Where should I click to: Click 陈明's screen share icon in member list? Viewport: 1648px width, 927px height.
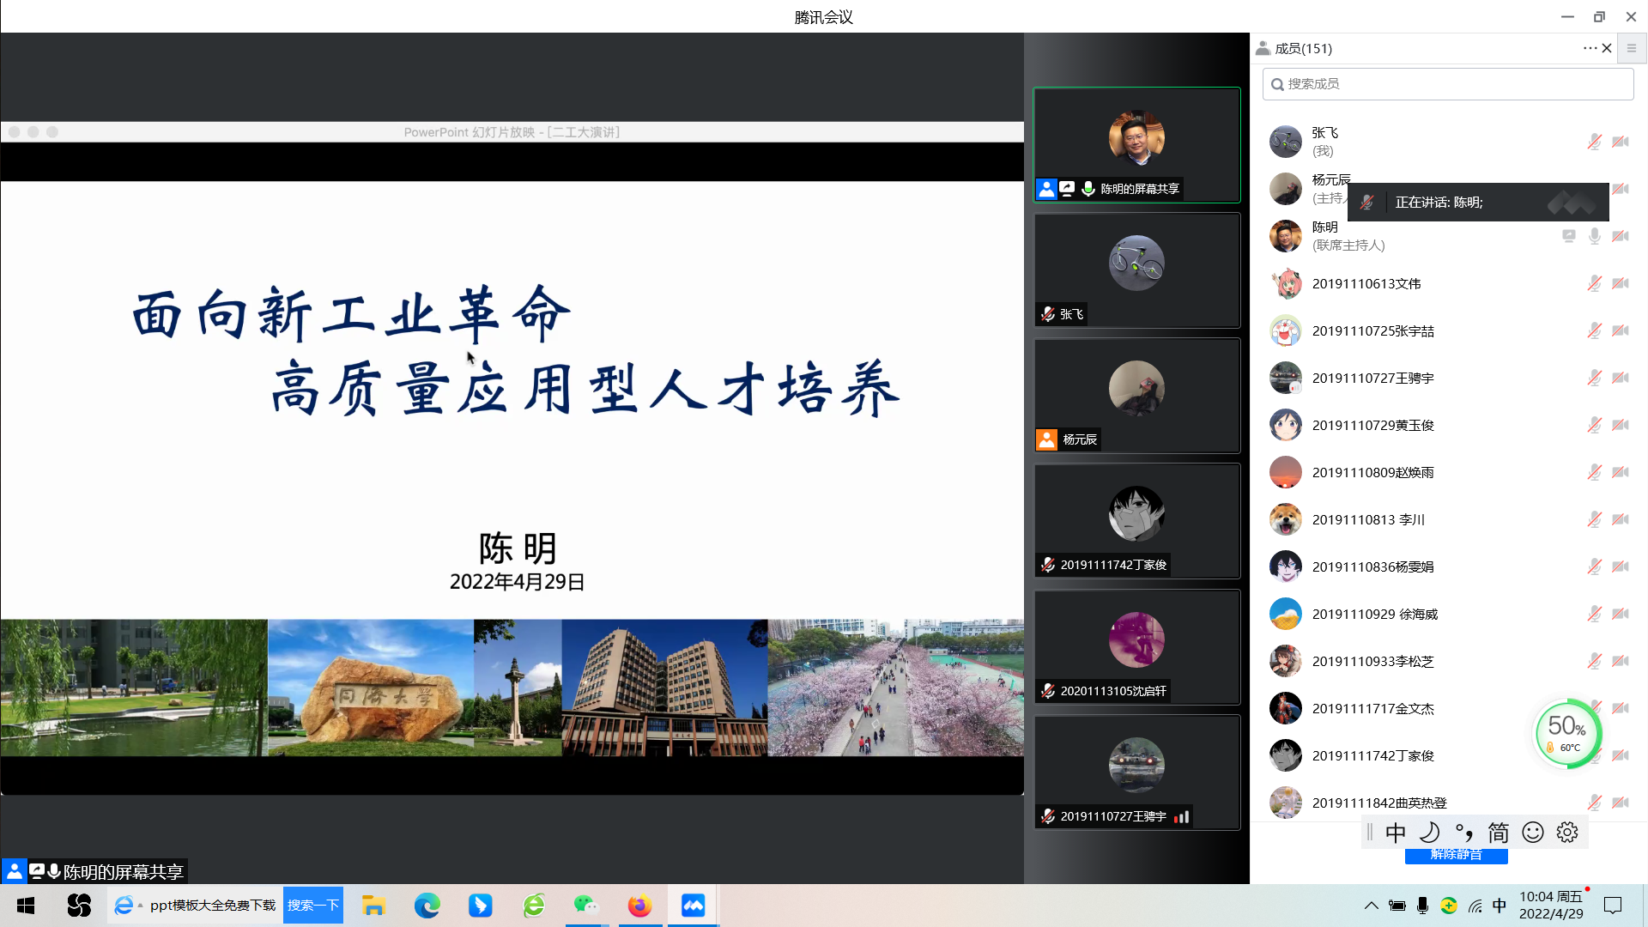click(1568, 236)
